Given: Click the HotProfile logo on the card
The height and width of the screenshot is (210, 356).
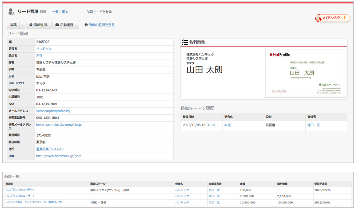Looking at the screenshot, I should (x=280, y=55).
